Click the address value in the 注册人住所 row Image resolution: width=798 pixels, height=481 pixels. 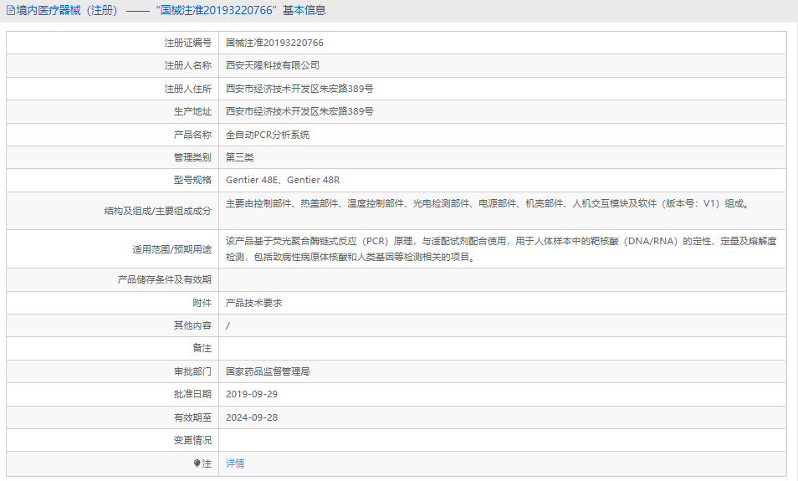[299, 89]
